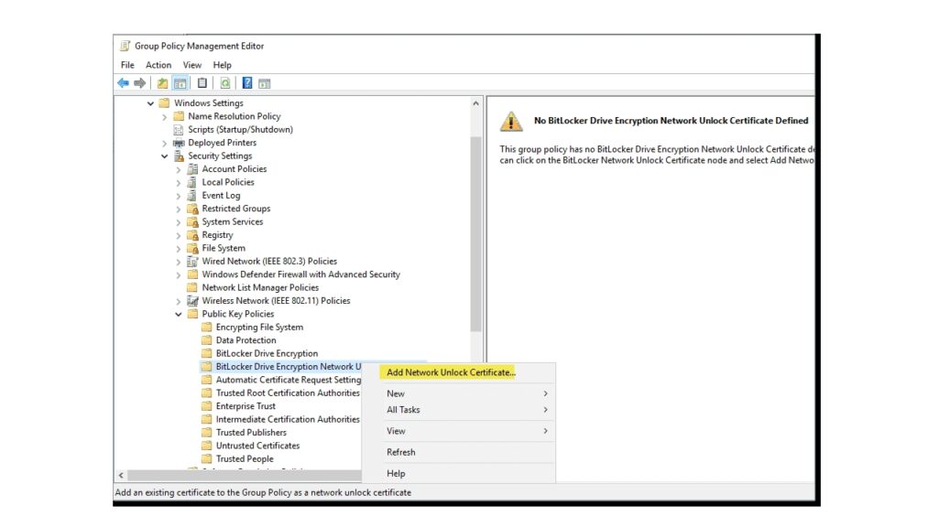Collapse the Public Key Policies node

pyautogui.click(x=180, y=314)
